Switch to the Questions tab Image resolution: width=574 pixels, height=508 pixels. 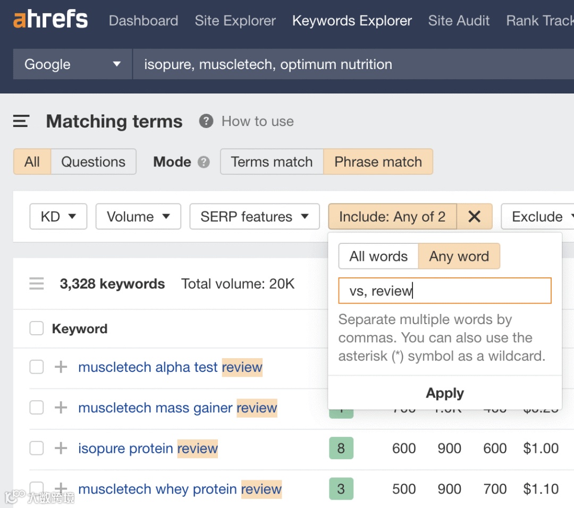pyautogui.click(x=94, y=162)
